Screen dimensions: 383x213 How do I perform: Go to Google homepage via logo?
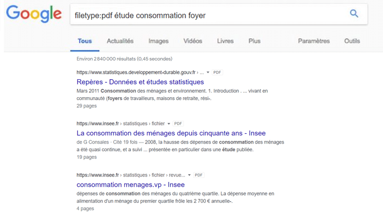[34, 14]
